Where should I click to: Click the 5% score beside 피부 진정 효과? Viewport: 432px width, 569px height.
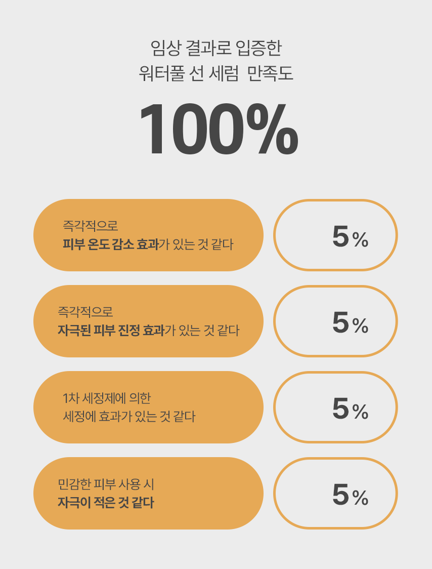click(x=350, y=322)
